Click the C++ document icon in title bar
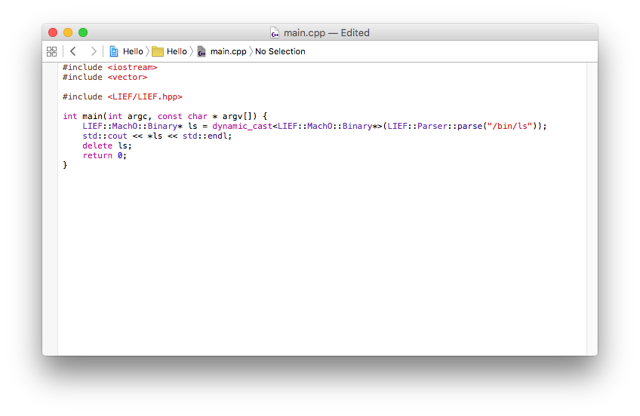Screen dimensions: 640x416 [275, 33]
